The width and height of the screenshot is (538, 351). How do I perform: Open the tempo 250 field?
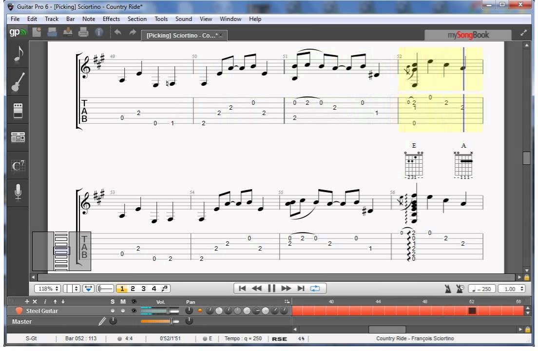pos(482,289)
